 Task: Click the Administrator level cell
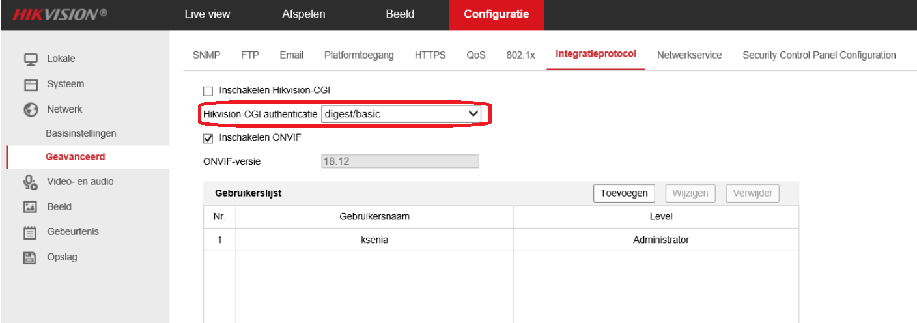tap(660, 240)
